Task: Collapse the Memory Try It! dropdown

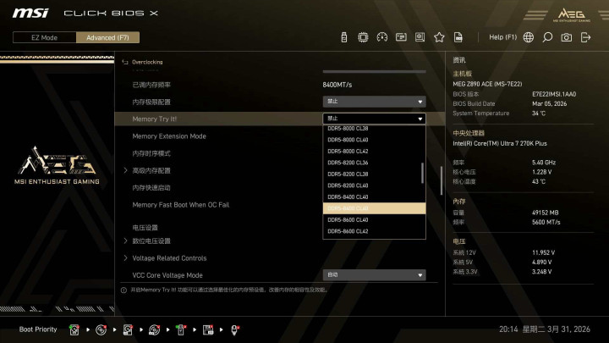Action: (374, 119)
